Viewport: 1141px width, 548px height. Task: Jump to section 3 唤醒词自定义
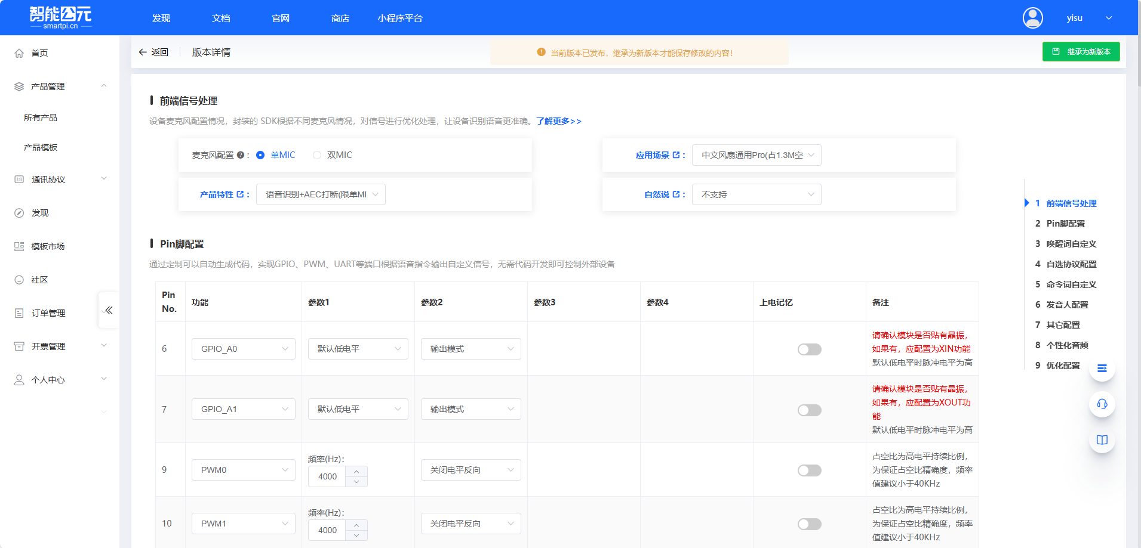pos(1071,243)
